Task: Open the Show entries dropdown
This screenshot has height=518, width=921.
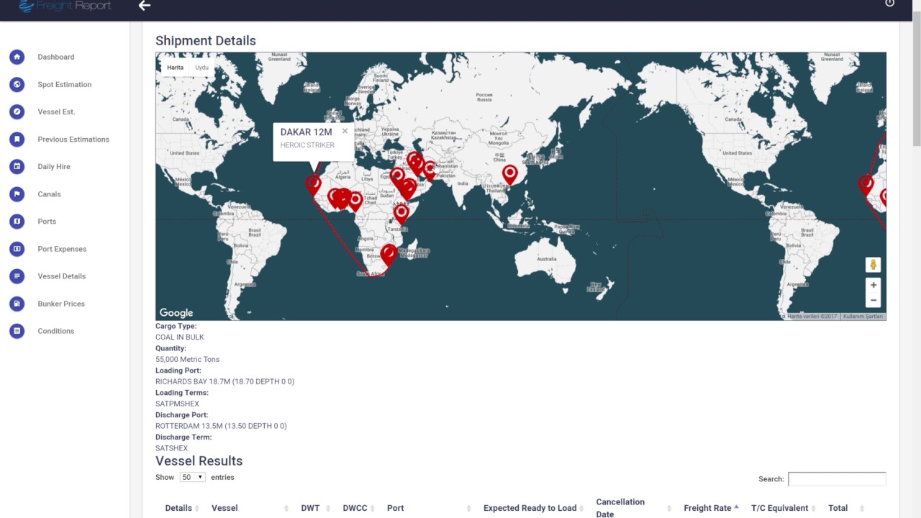Action: coord(192,477)
